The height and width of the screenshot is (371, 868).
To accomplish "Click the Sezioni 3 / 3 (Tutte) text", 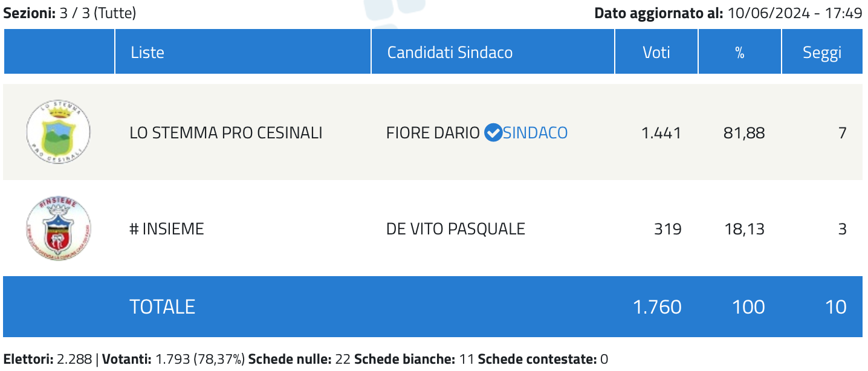I will (70, 13).
